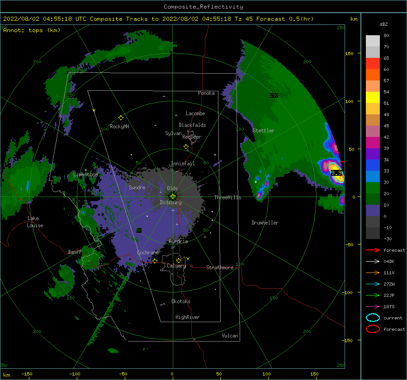Click the Banff label on the map
407x380 pixels.
[x=75, y=252]
